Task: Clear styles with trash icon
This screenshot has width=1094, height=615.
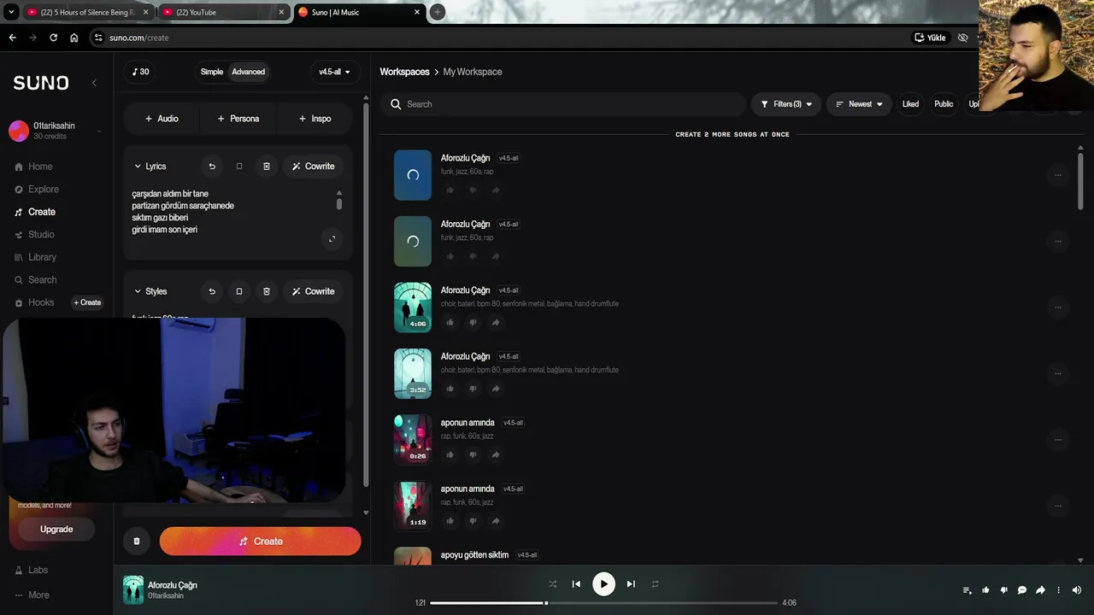Action: click(266, 291)
